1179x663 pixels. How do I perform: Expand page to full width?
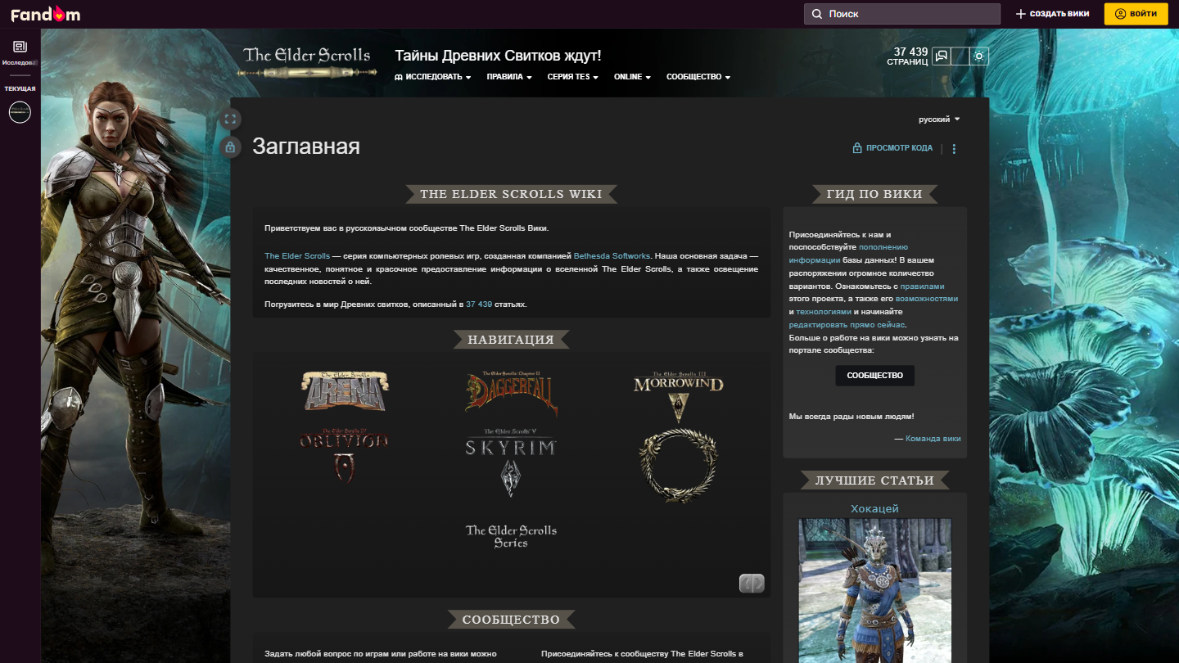click(230, 120)
